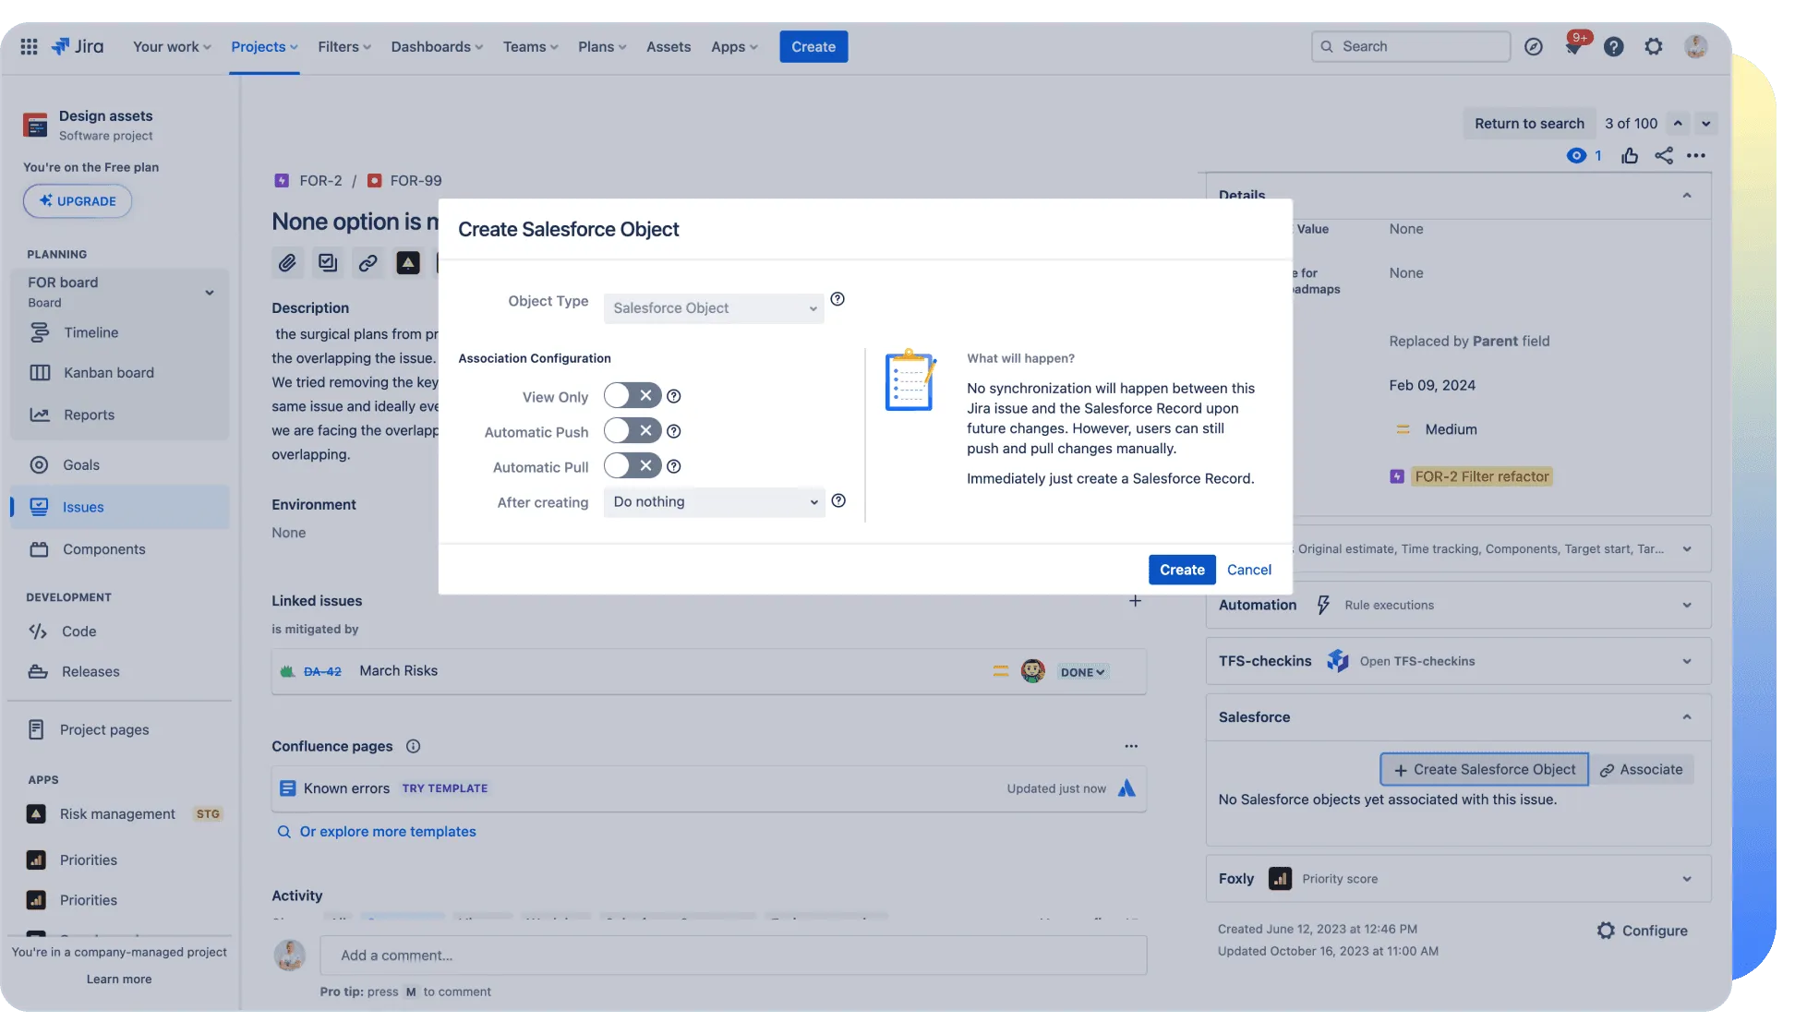Collapse the Salesforce panel
This screenshot has height=1034, width=1795.
1686,717
